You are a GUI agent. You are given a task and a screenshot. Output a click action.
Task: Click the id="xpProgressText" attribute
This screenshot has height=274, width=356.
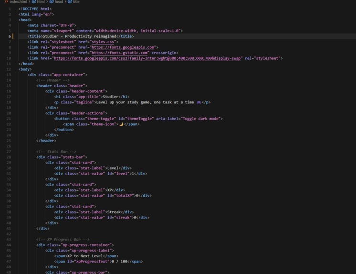(x=88, y=262)
